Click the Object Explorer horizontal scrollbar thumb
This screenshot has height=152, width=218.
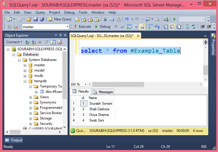coord(15,132)
